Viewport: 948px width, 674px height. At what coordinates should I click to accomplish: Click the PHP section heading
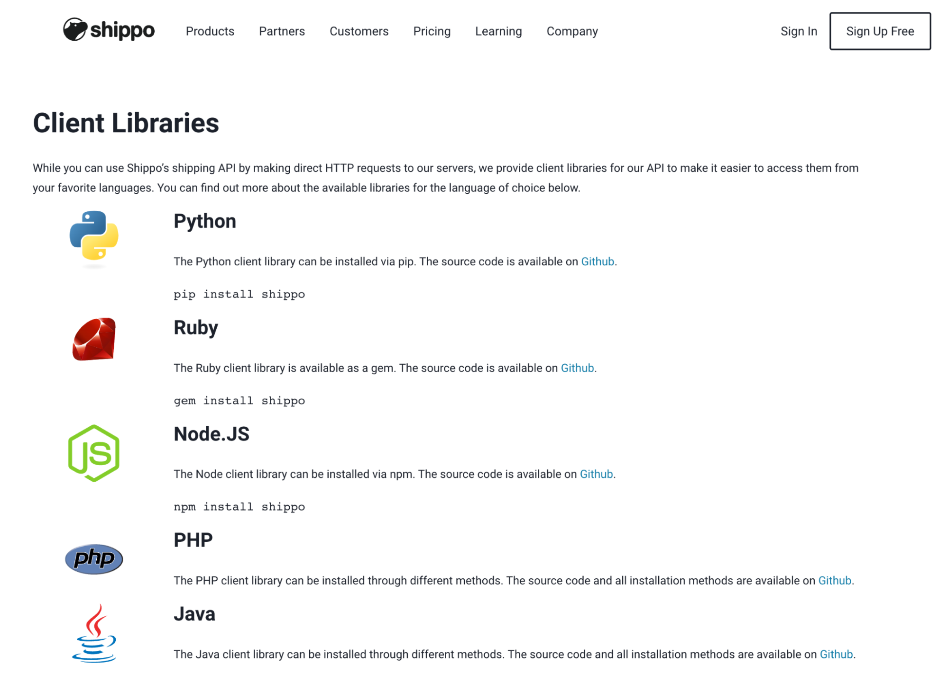click(x=193, y=540)
